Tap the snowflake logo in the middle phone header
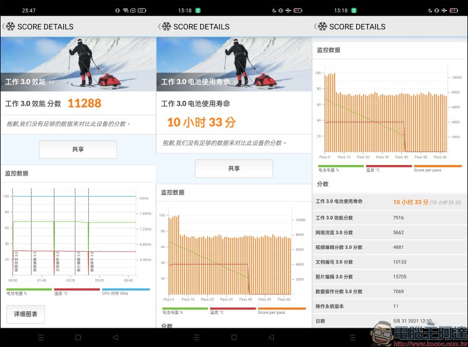 click(x=167, y=26)
